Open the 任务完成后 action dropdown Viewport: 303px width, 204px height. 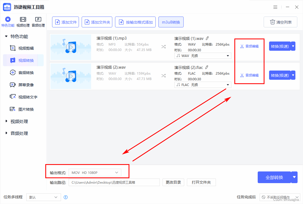[280, 197]
